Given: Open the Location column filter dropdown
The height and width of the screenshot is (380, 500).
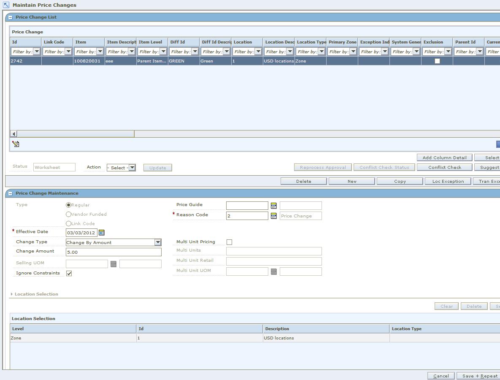Looking at the screenshot, I should click(258, 52).
